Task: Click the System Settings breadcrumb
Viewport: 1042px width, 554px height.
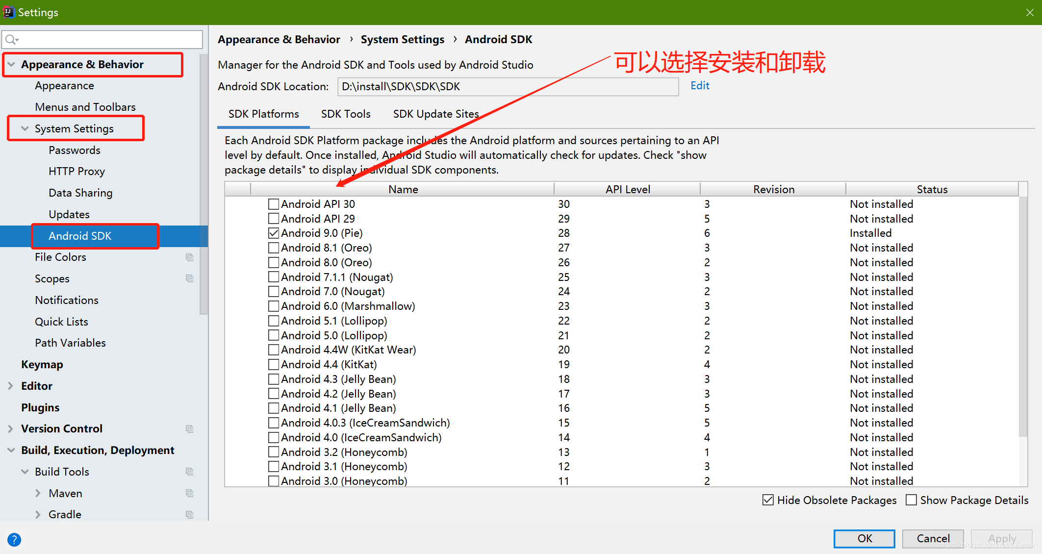Action: coord(402,39)
